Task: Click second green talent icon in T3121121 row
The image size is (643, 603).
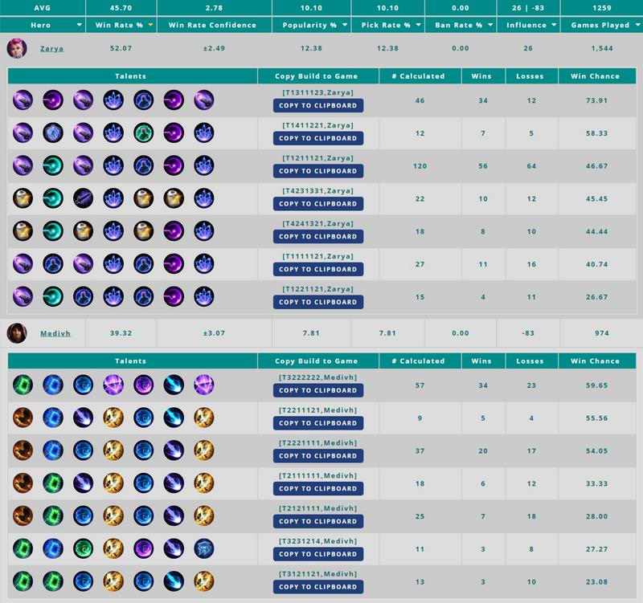Action: click(x=53, y=581)
